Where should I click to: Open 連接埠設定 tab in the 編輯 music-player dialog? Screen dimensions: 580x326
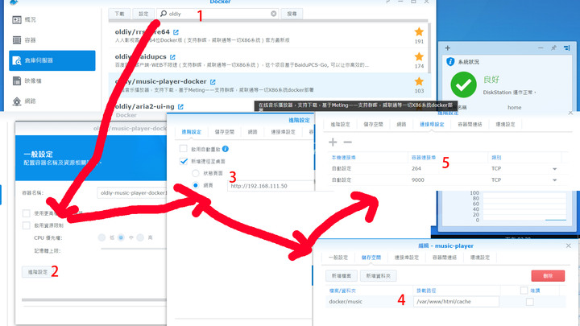pyautogui.click(x=406, y=258)
